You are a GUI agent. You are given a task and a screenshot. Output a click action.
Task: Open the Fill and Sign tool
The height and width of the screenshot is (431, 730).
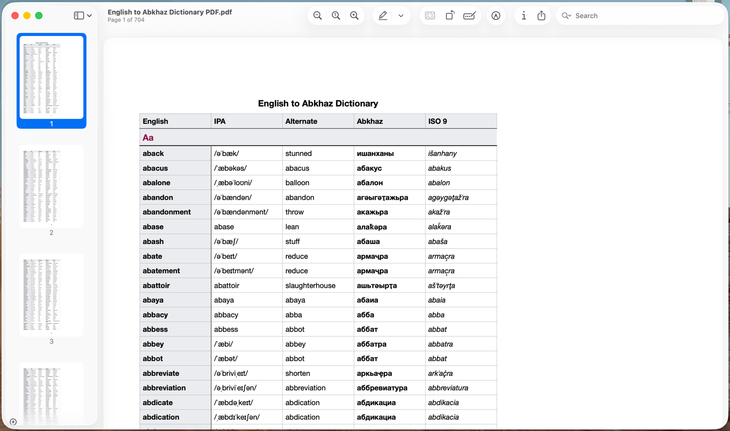pyautogui.click(x=469, y=15)
